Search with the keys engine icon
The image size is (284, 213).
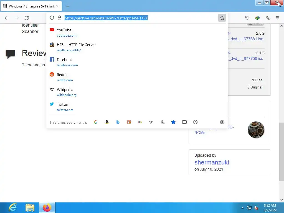163,122
